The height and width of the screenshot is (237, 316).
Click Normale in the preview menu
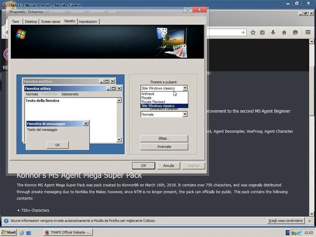pyautogui.click(x=32, y=94)
